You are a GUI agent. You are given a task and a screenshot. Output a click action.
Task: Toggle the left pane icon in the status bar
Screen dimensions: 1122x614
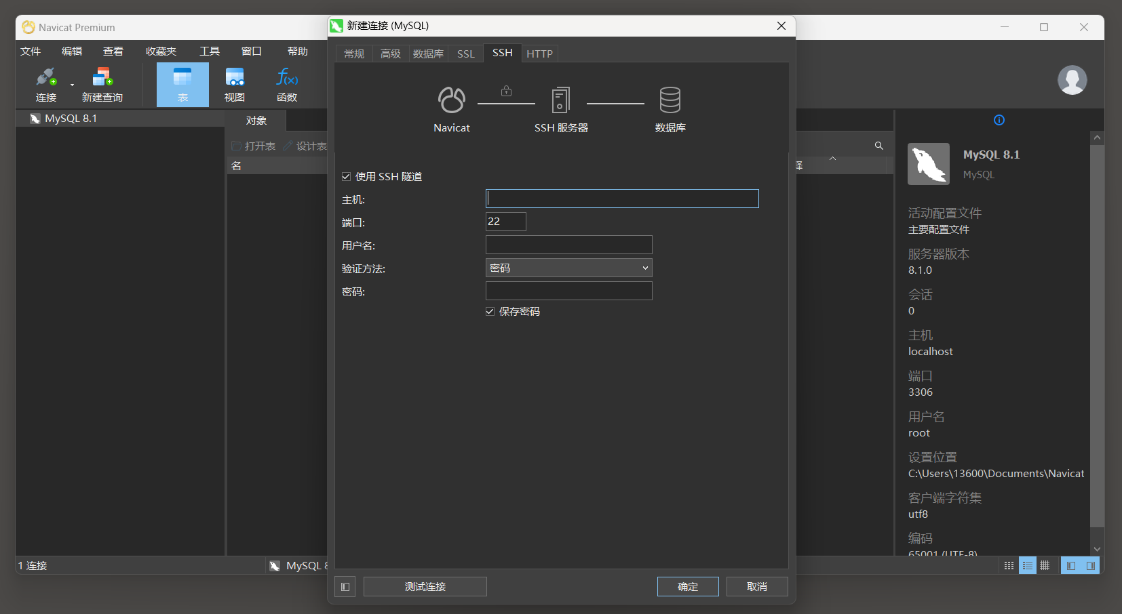click(x=1071, y=565)
